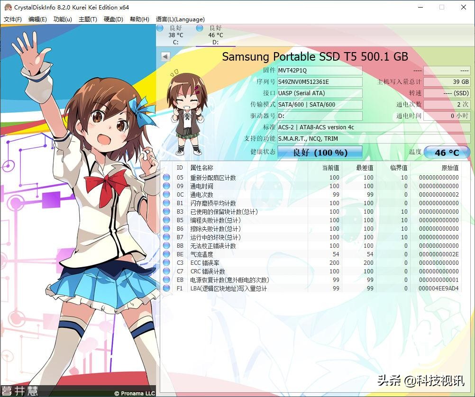
Task: Open the 文件(F) menu
Action: (13, 19)
